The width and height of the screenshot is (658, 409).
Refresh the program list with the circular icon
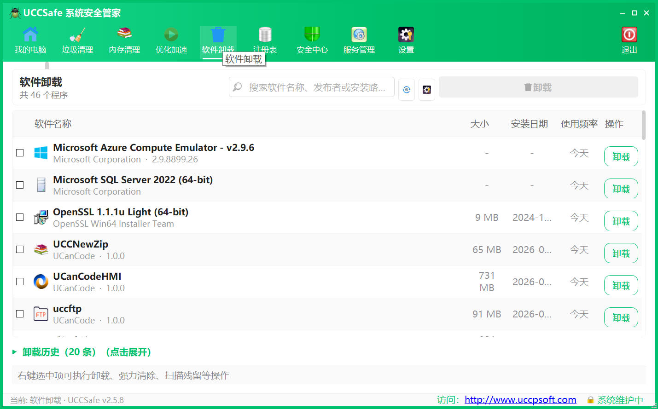[407, 89]
